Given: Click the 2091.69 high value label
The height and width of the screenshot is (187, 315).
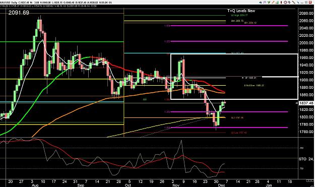Looking at the screenshot, I should click(19, 13).
